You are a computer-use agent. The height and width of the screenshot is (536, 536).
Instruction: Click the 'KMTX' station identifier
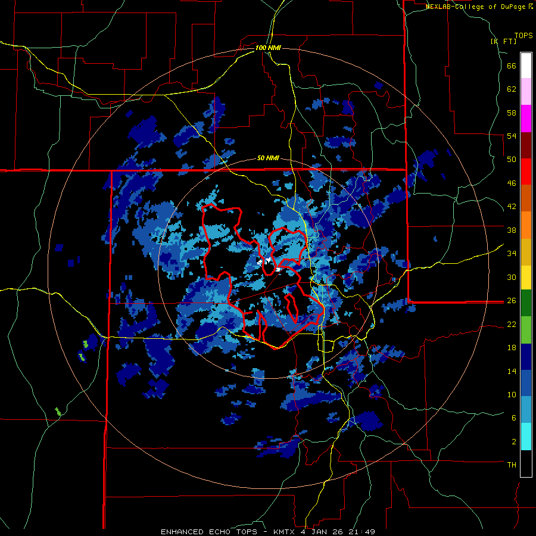285,532
